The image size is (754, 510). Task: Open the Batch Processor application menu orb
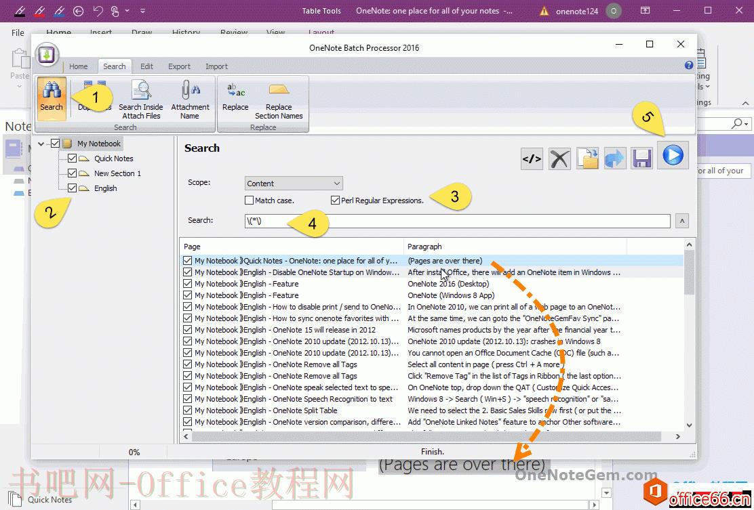[x=47, y=54]
